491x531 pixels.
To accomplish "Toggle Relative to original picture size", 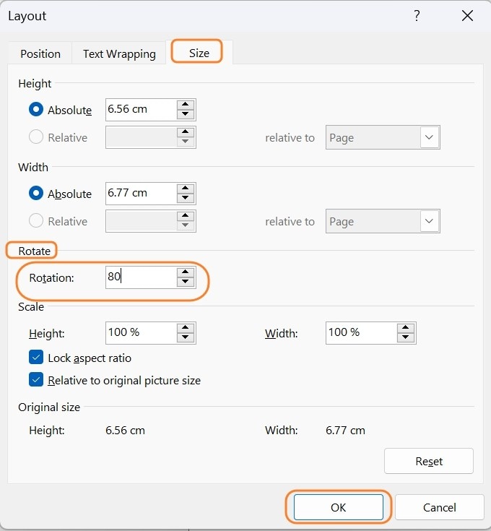I will pos(36,379).
